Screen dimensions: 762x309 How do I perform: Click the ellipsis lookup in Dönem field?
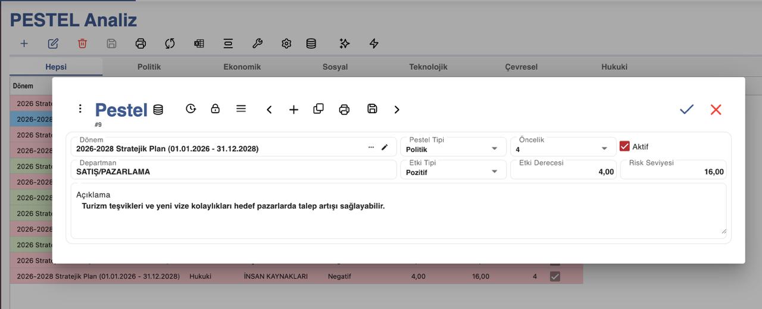(x=371, y=147)
